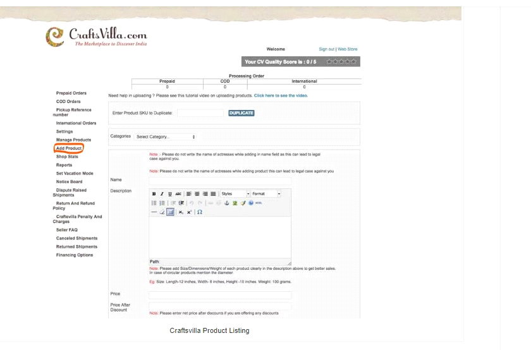Open Set Vacation Mode
This screenshot has width=531, height=350.
75,173
